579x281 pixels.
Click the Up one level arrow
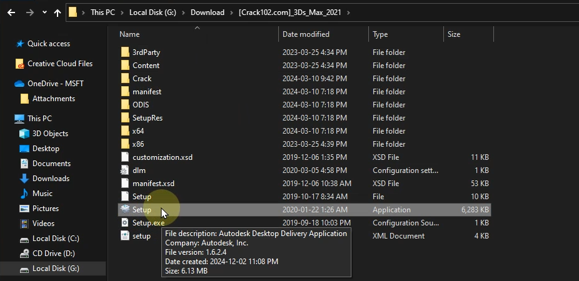(58, 12)
